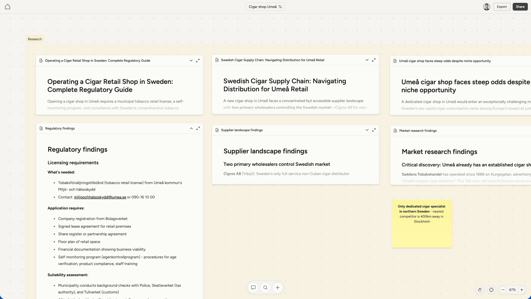Click the settings icon inside the Cigar shop Umeå pill
531x299 pixels.
[280, 7]
